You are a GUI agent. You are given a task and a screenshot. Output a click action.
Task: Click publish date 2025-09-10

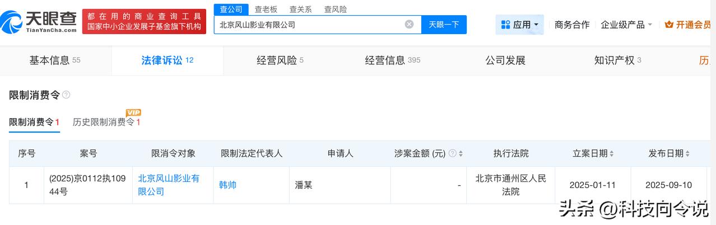(668, 185)
